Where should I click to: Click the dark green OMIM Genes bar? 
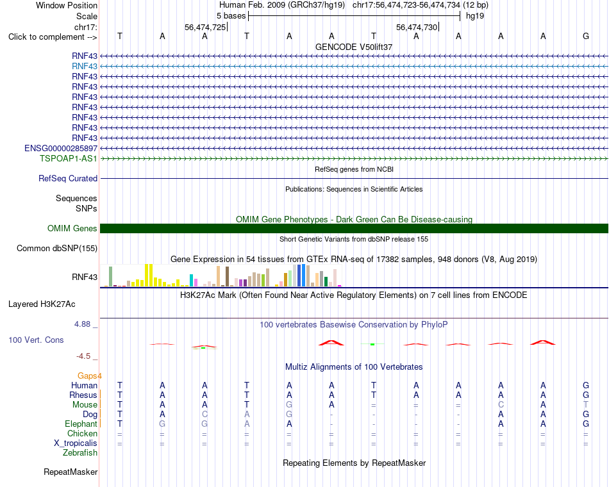354,228
